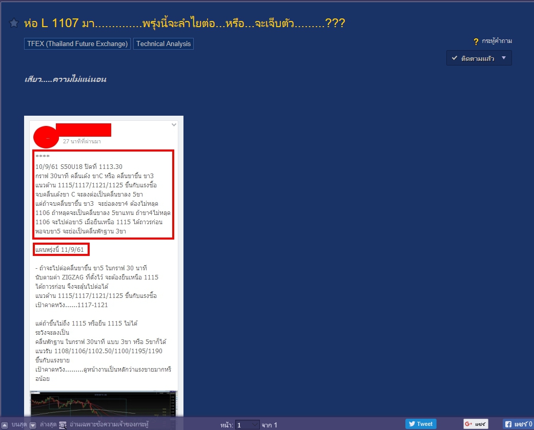Click the read-owner-only magnifier icon
This screenshot has height=430, width=534.
click(63, 425)
